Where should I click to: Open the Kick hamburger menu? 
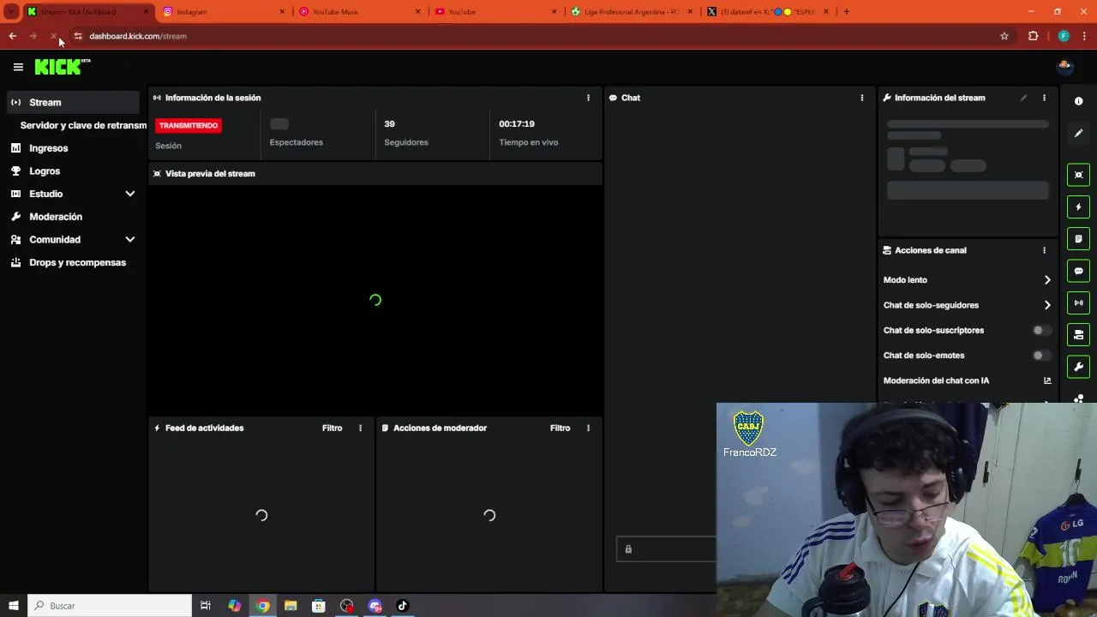[18, 67]
